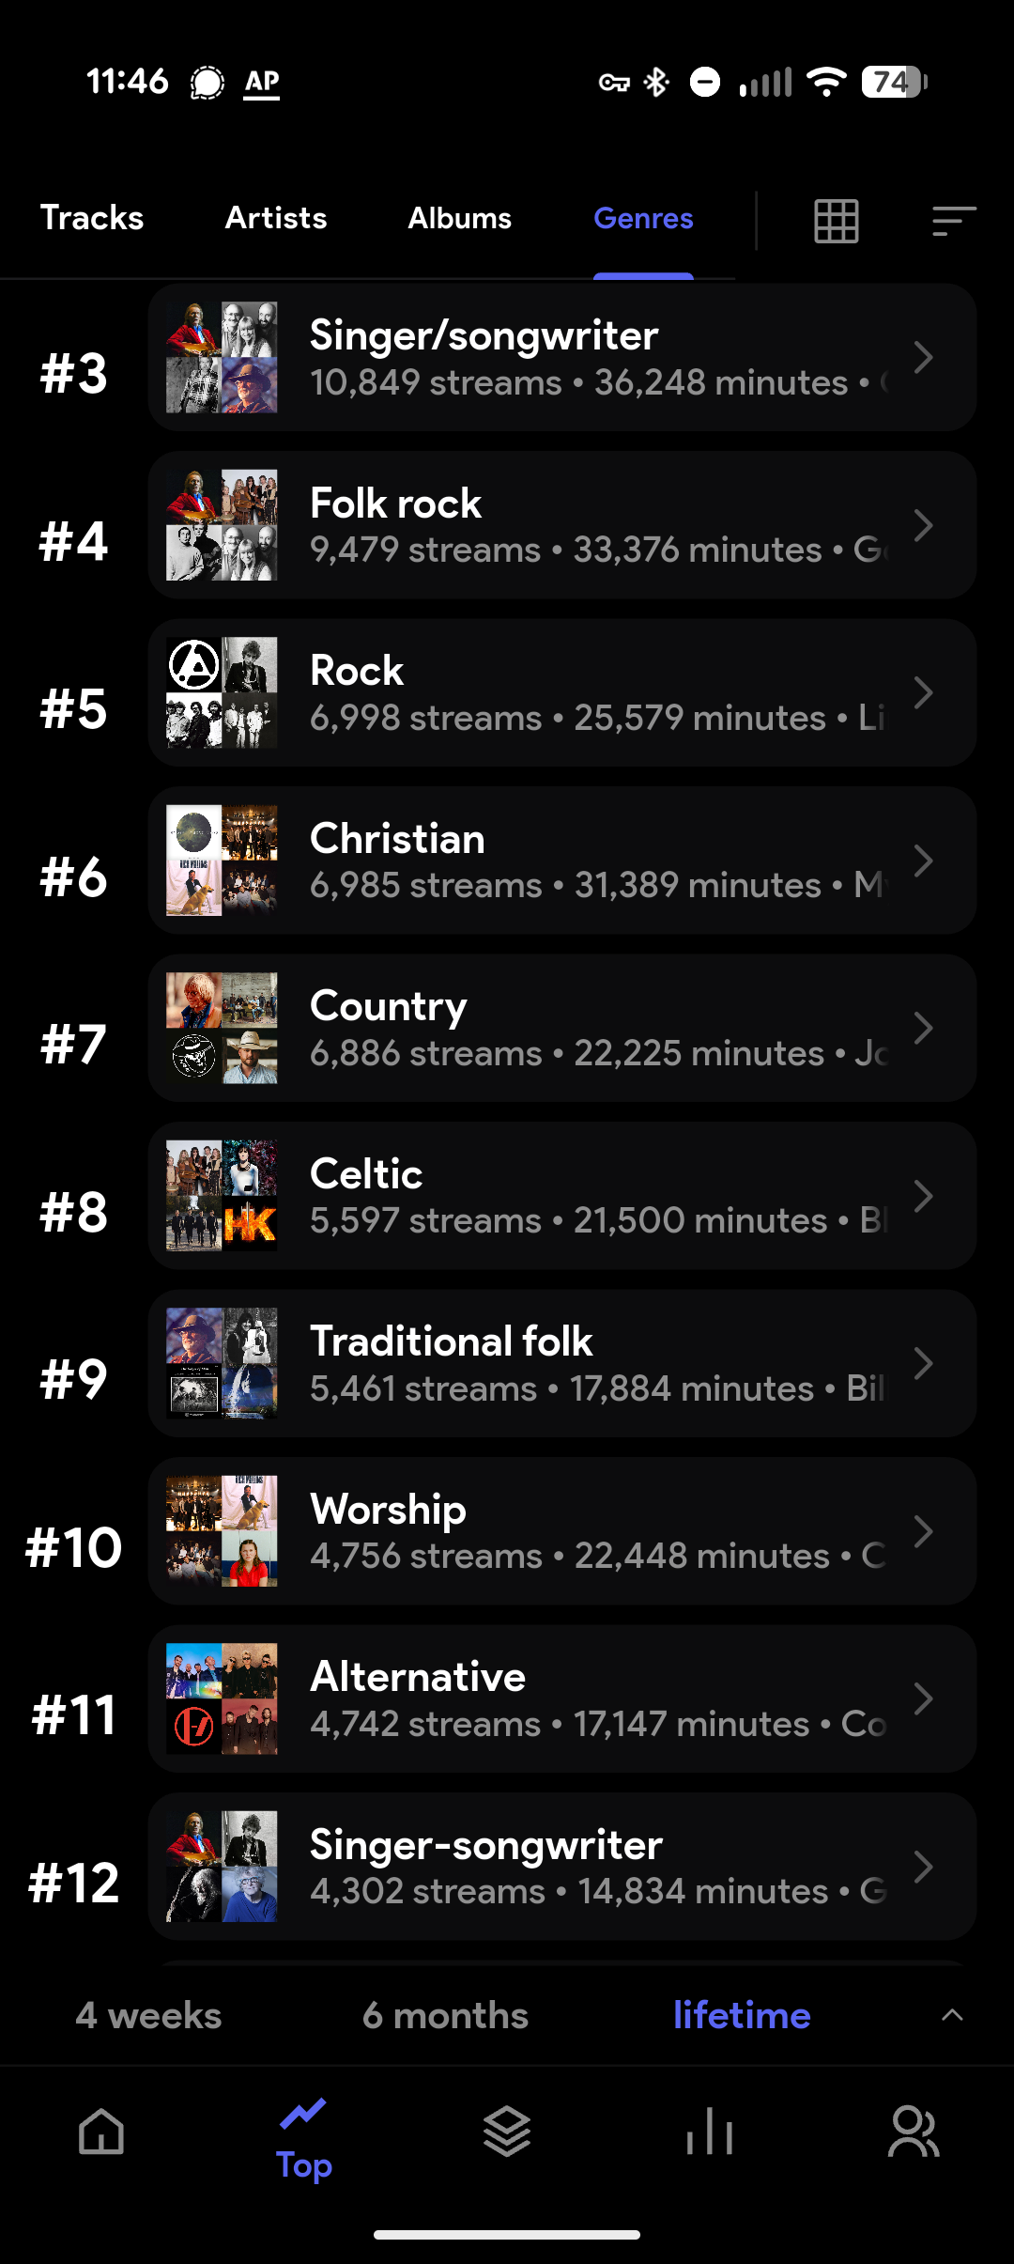The width and height of the screenshot is (1014, 2264).
Task: Switch to the Artists tab
Action: [276, 218]
